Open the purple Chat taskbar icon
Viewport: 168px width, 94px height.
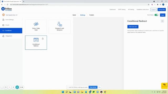pyautogui.click(x=78, y=92)
